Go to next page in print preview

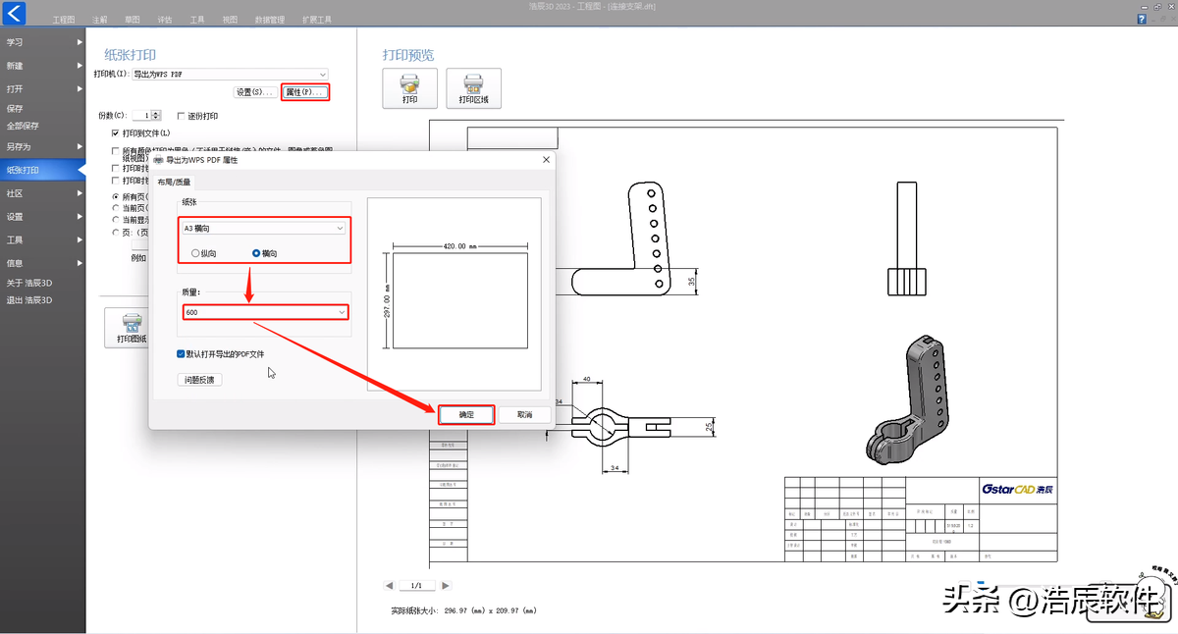point(446,586)
